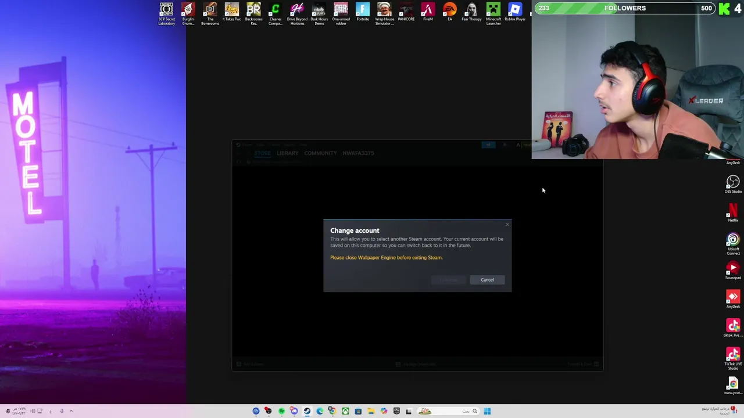Open the LIBRARY tab in Steam
The image size is (744, 418).
pyautogui.click(x=288, y=153)
